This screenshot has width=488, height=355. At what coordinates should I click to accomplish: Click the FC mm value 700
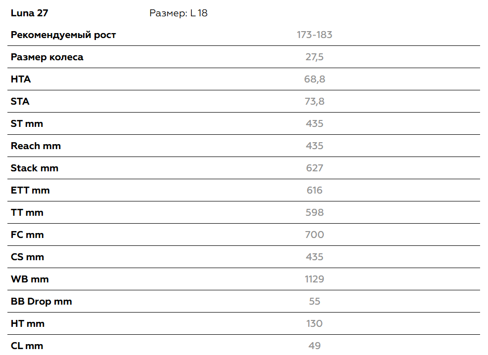[314, 235]
